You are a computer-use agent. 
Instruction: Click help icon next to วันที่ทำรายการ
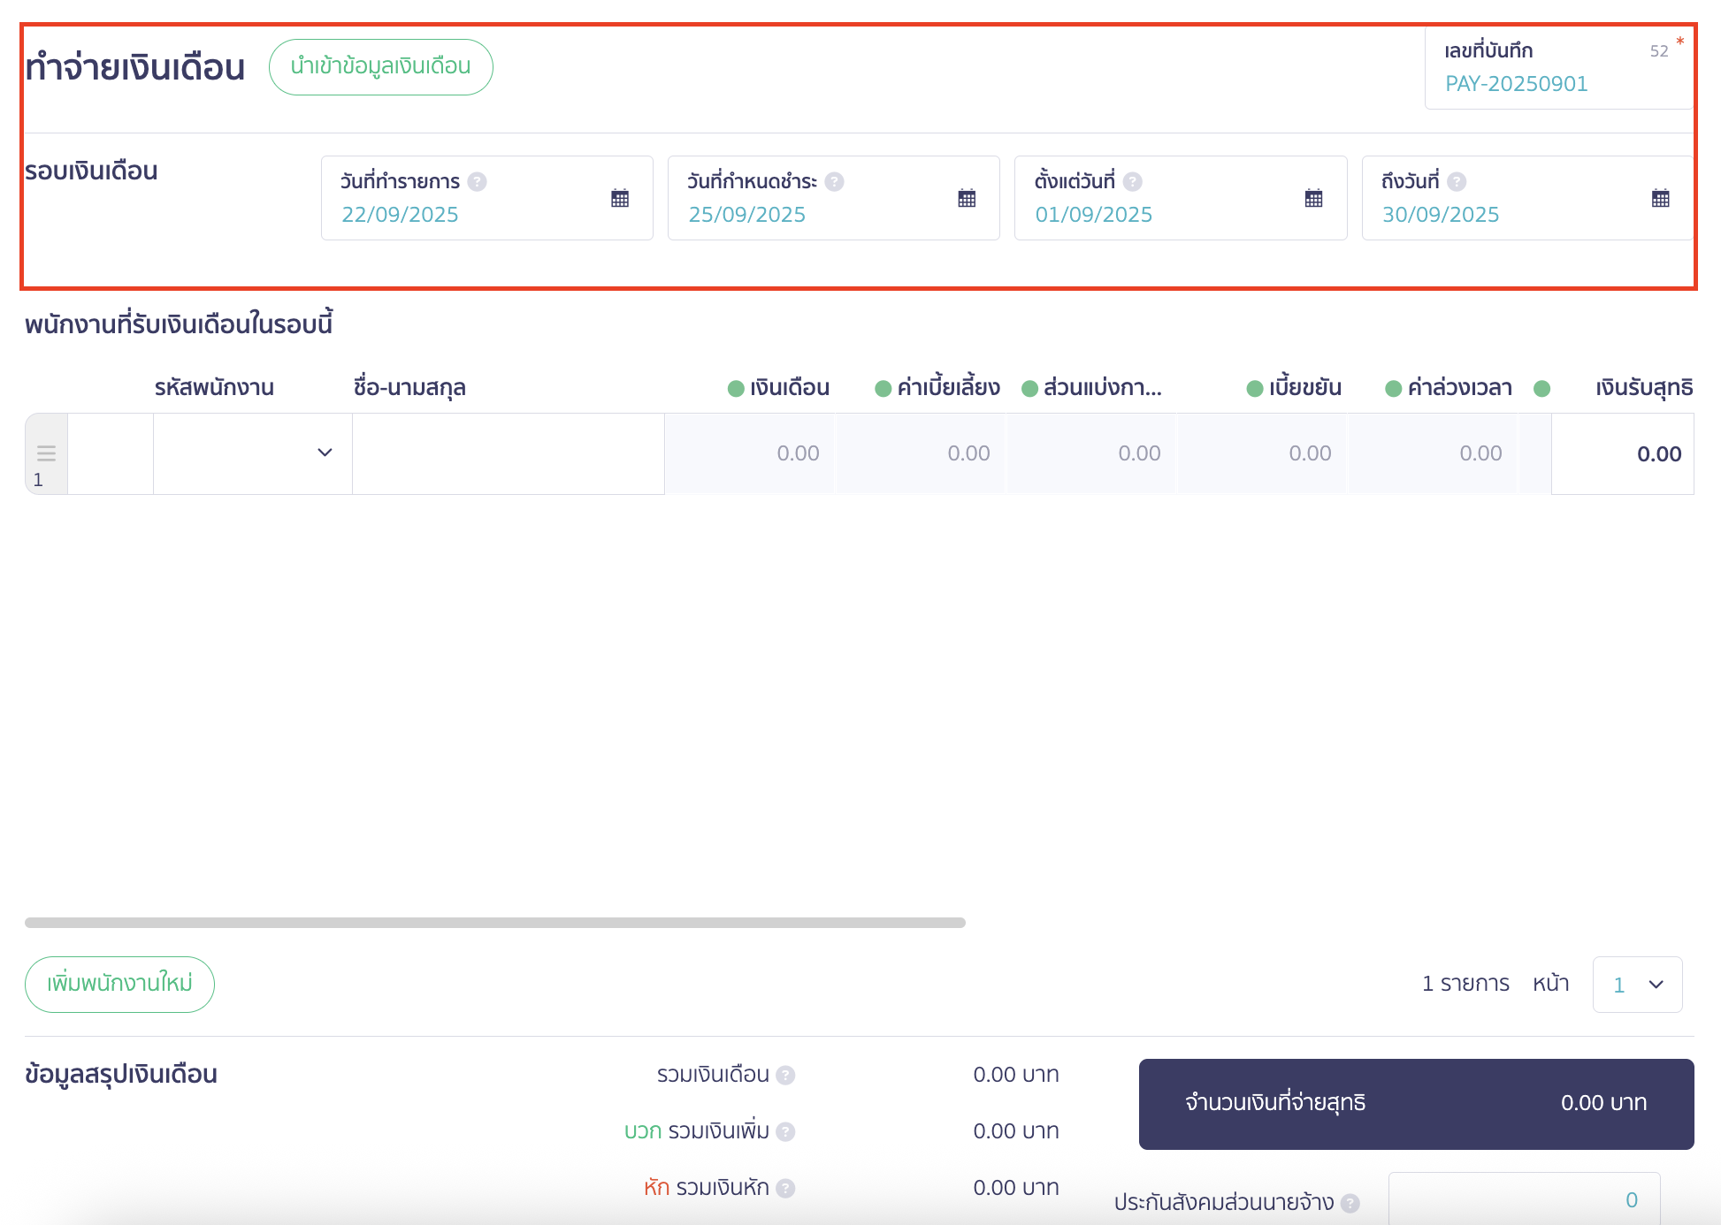[477, 182]
